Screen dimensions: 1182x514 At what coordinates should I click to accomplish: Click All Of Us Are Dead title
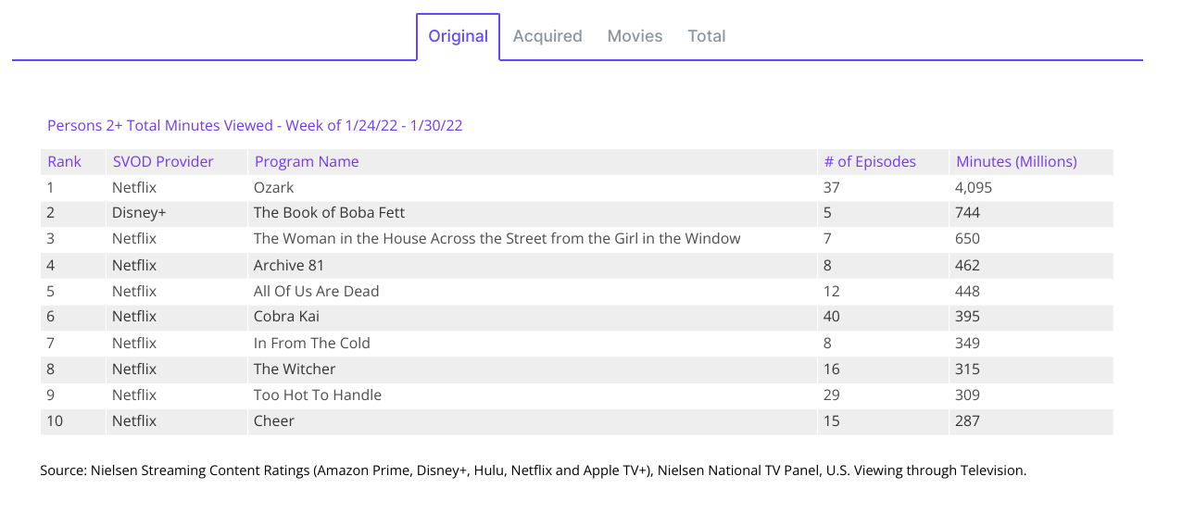tap(316, 291)
